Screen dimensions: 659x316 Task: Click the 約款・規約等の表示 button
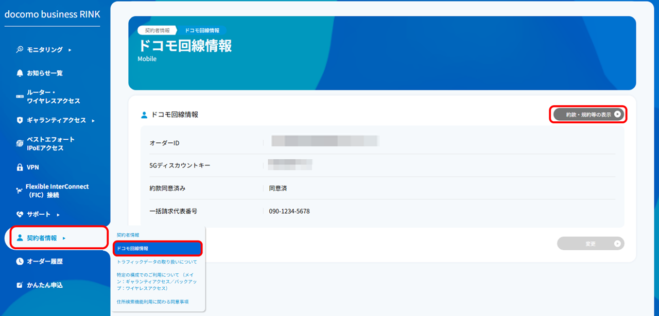click(589, 115)
